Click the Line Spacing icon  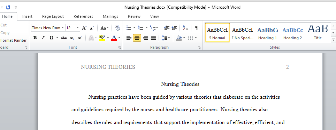pyautogui.click(x=165, y=38)
